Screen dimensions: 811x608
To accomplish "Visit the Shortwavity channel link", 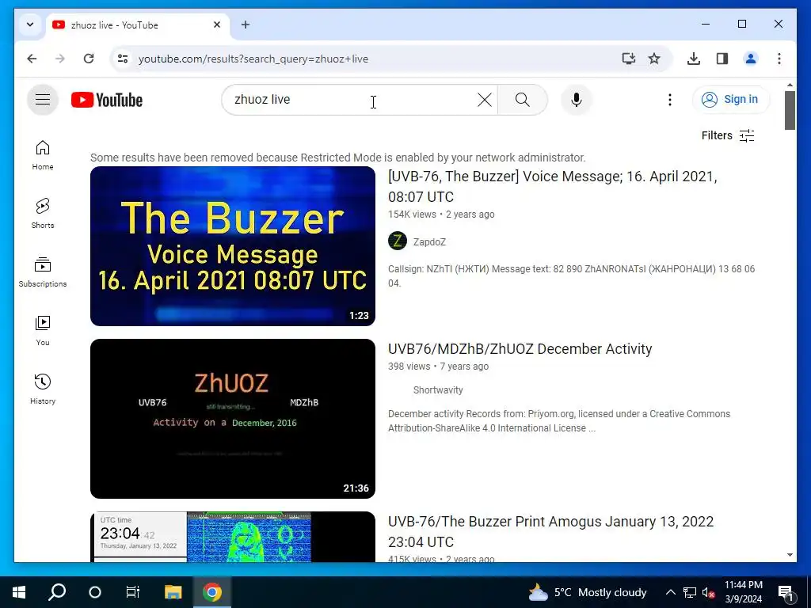I will pos(437,389).
